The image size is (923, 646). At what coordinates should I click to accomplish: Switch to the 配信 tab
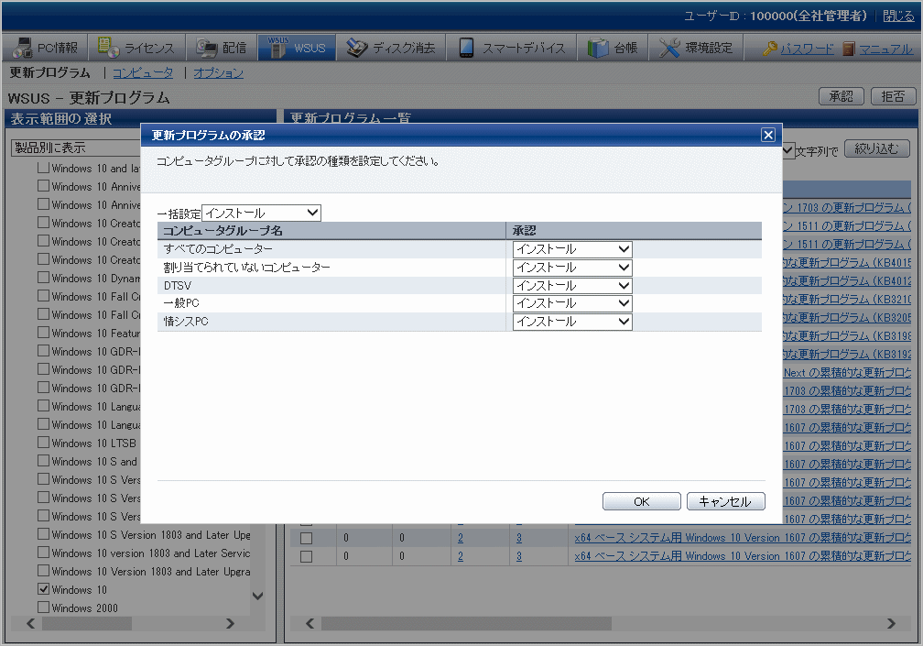coord(222,48)
